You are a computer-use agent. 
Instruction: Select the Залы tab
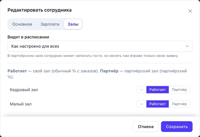coord(73,24)
